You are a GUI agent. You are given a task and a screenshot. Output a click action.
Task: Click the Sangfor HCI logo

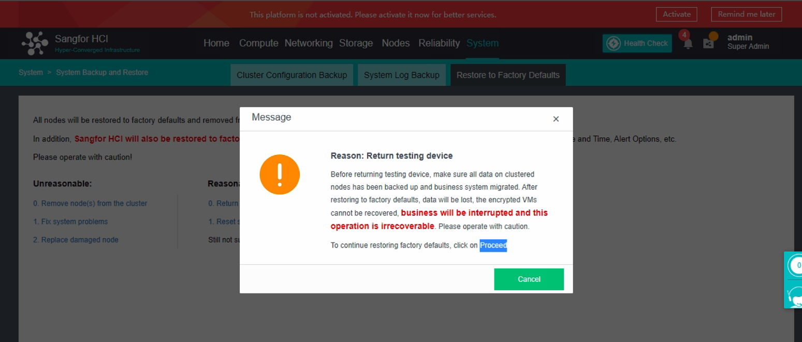(35, 43)
